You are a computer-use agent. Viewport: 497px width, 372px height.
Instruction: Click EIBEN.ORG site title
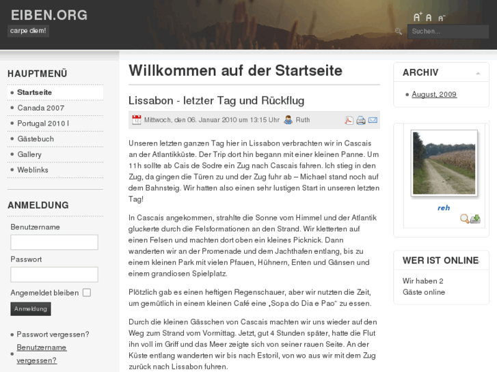(x=49, y=15)
